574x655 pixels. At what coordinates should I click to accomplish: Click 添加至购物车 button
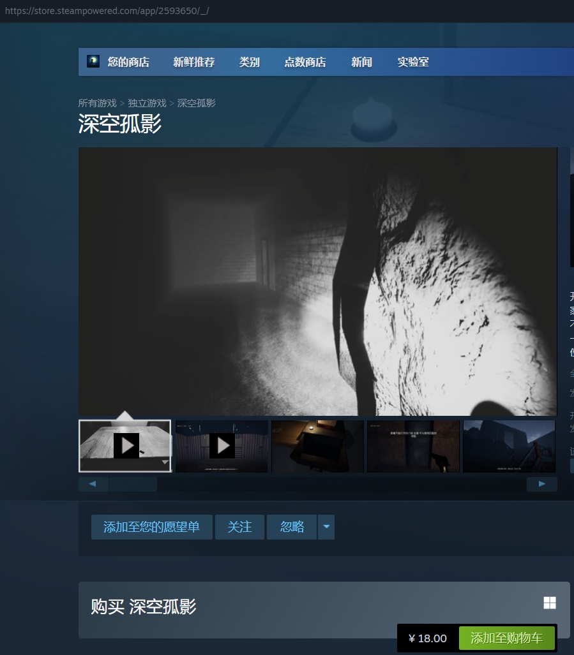(507, 638)
